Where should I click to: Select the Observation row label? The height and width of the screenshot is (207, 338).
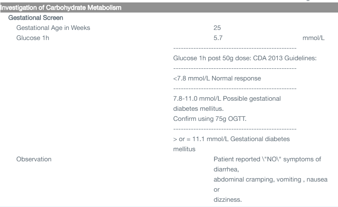click(x=34, y=159)
